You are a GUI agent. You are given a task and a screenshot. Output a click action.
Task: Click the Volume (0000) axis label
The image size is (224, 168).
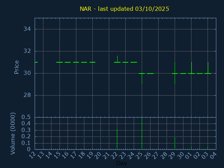13,133
